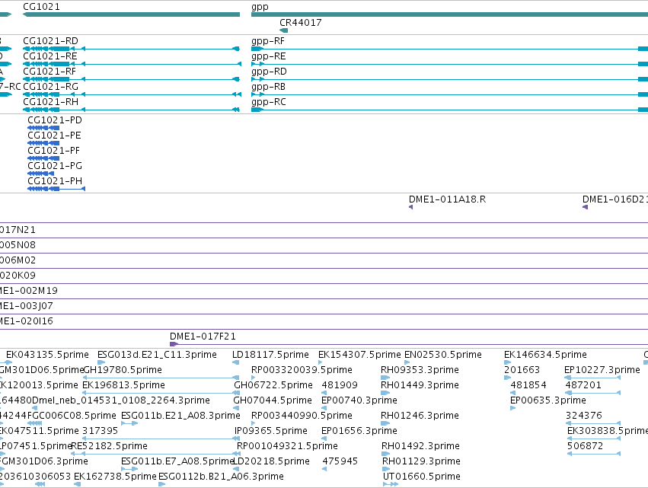Viewport: 648px width, 488px height.
Task: Select the feature labeled 317395
Action: click(x=100, y=431)
